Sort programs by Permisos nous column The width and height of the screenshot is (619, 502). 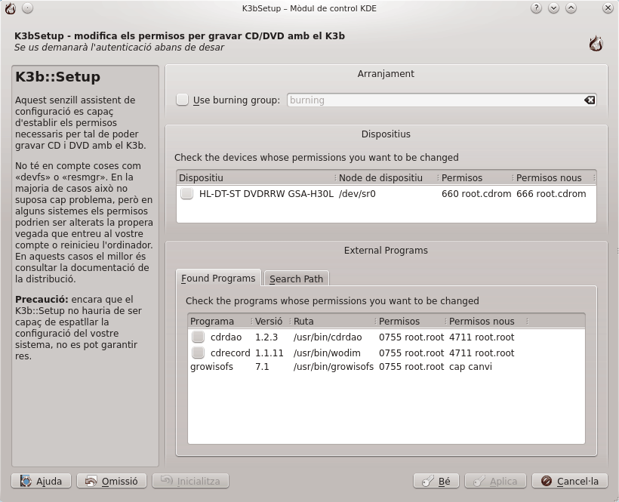(x=483, y=321)
